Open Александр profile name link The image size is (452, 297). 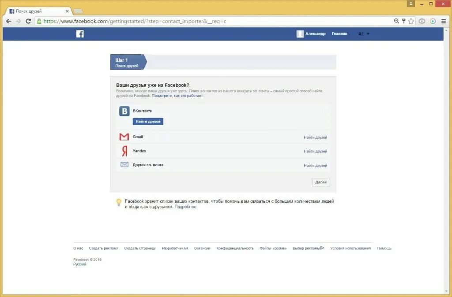click(315, 33)
